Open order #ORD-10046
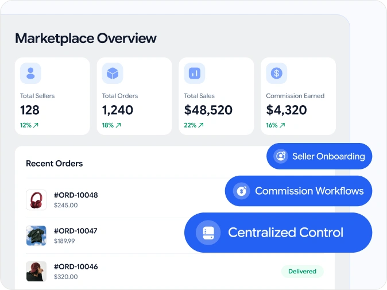The image size is (387, 290). (76, 266)
